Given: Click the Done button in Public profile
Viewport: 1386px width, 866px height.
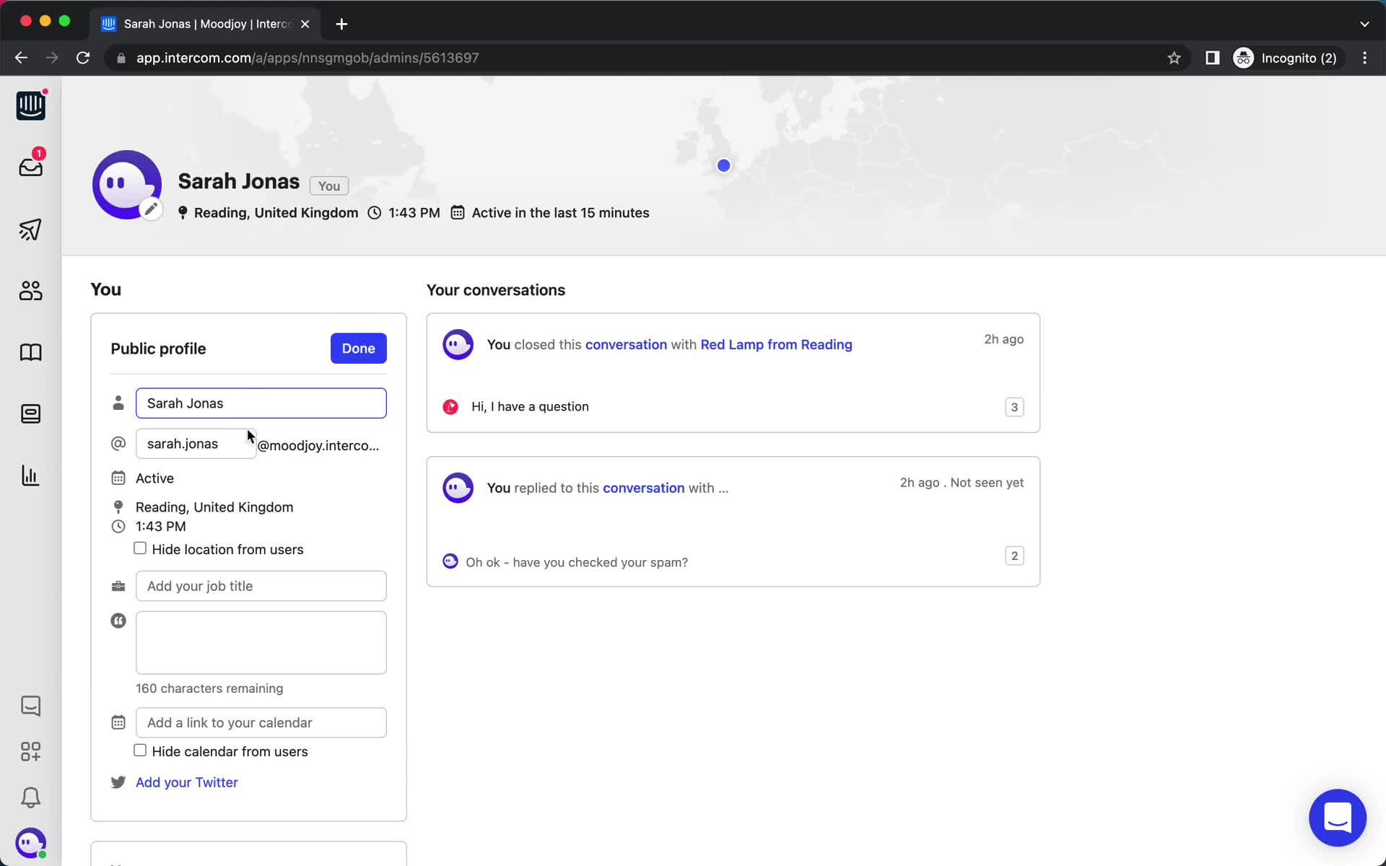Looking at the screenshot, I should [359, 349].
